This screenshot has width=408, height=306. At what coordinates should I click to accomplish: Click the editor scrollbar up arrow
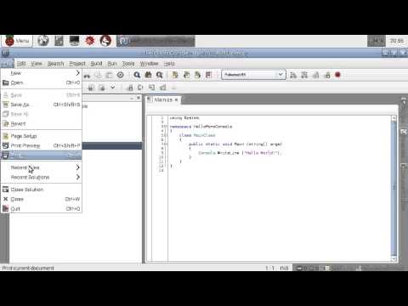pyautogui.click(x=394, y=118)
